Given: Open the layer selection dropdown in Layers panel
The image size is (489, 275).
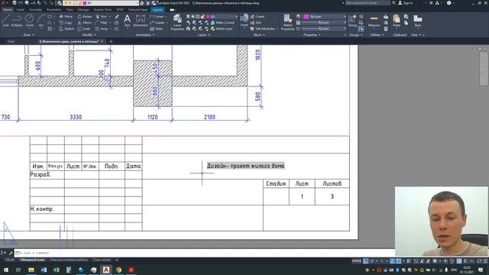Looking at the screenshot, I should (x=212, y=16).
